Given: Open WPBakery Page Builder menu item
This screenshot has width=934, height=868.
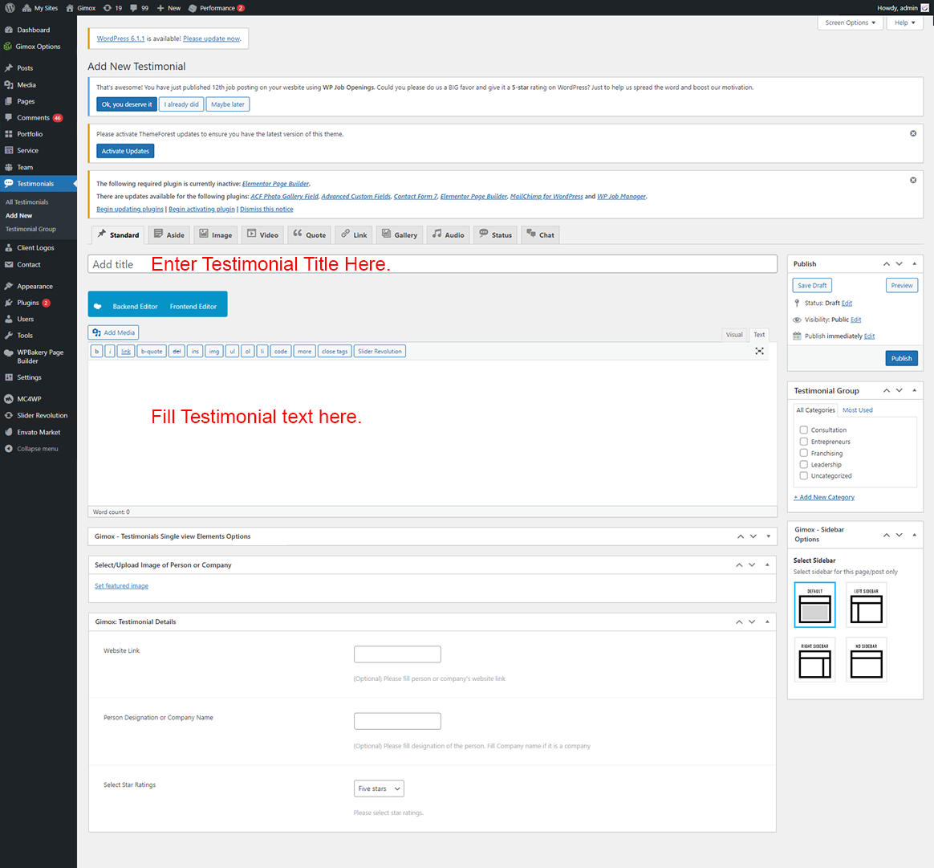Looking at the screenshot, I should click(x=39, y=357).
